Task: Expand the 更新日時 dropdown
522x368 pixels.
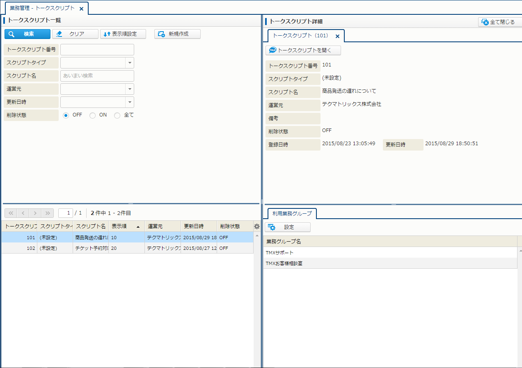Action: (130, 102)
